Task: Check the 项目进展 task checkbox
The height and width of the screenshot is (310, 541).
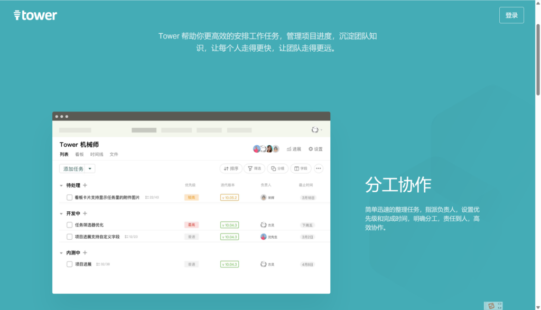Action: tap(69, 264)
